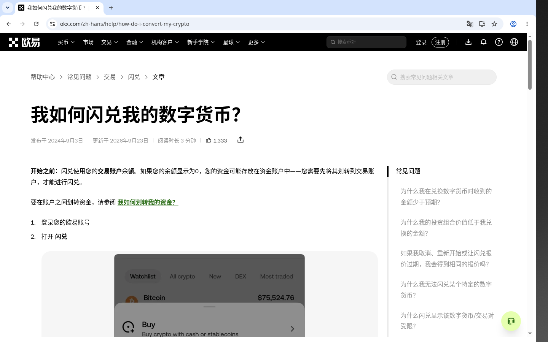The height and width of the screenshot is (342, 548).
Task: Click the help question-mark icon
Action: tap(499, 42)
